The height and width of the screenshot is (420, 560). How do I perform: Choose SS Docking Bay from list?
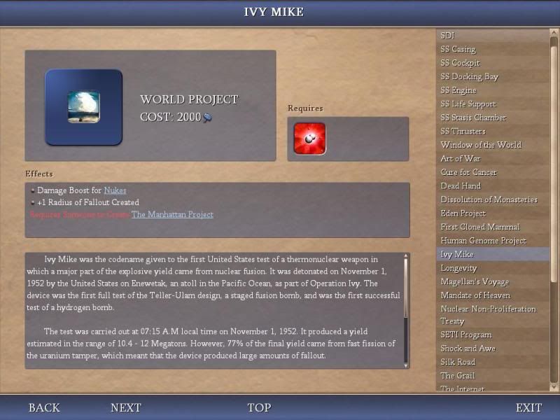[493, 76]
